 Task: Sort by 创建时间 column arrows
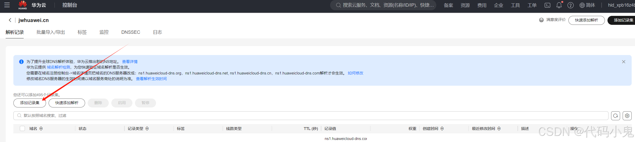(442, 128)
